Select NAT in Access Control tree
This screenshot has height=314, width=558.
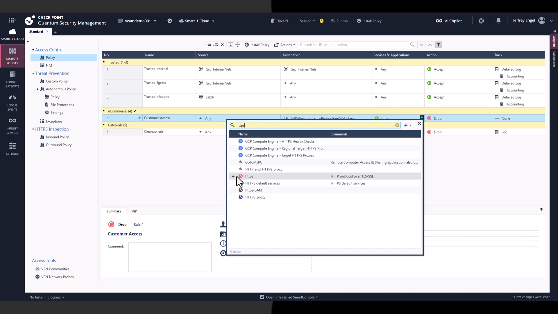point(49,65)
